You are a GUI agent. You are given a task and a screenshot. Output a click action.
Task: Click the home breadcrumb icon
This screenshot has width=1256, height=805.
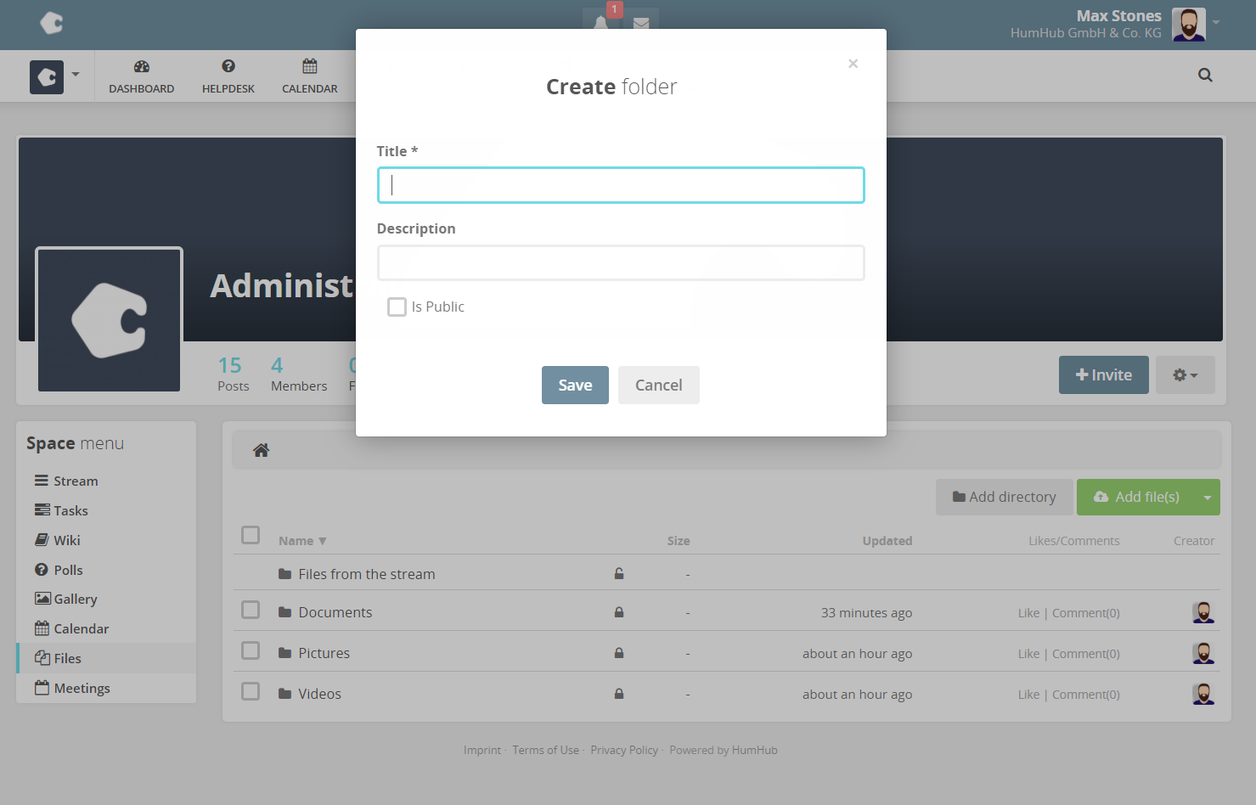pyautogui.click(x=261, y=450)
